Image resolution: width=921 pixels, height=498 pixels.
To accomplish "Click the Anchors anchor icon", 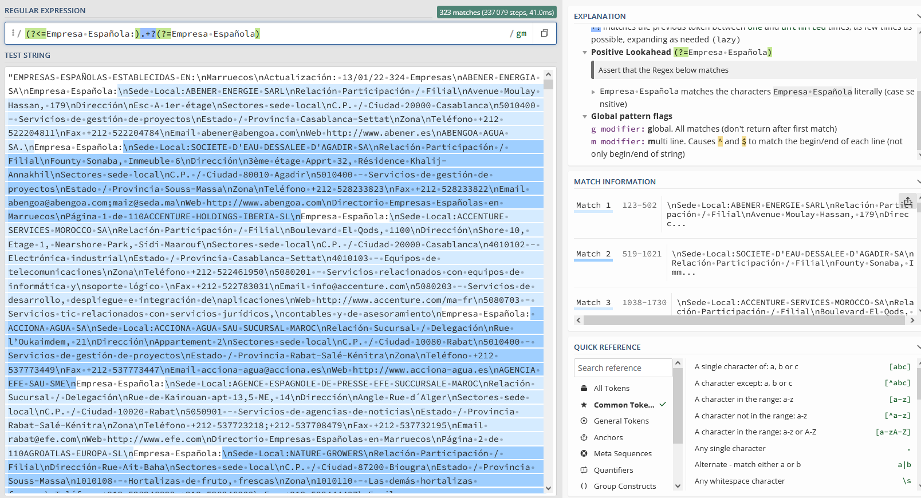I will [x=584, y=437].
